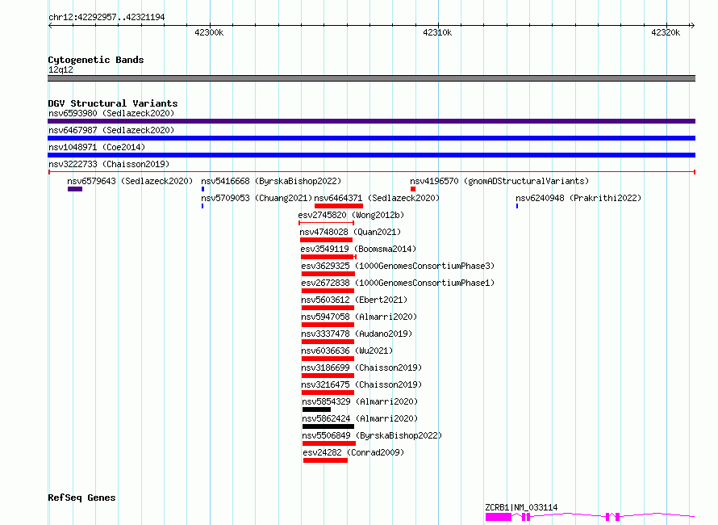Click the 42310k ruler position label
Image resolution: width=718 pixels, height=525 pixels.
437,32
